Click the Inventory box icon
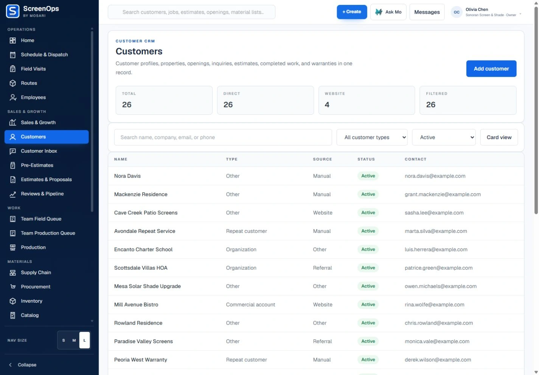Screen dimensions: 539x375 pyautogui.click(x=13, y=301)
